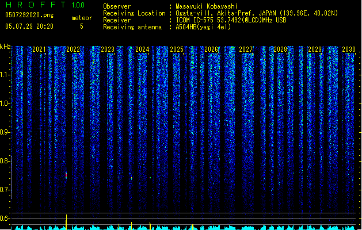
Task: Click the 1.0 kHz axis tick label
Action: point(5,103)
